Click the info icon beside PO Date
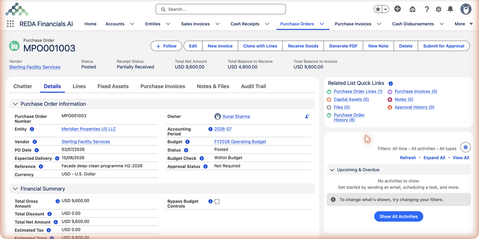 (x=37, y=150)
